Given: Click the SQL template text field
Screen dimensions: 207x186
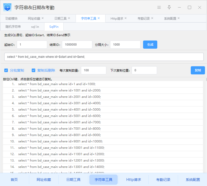Looking at the screenshot, I should pyautogui.click(x=104, y=57).
